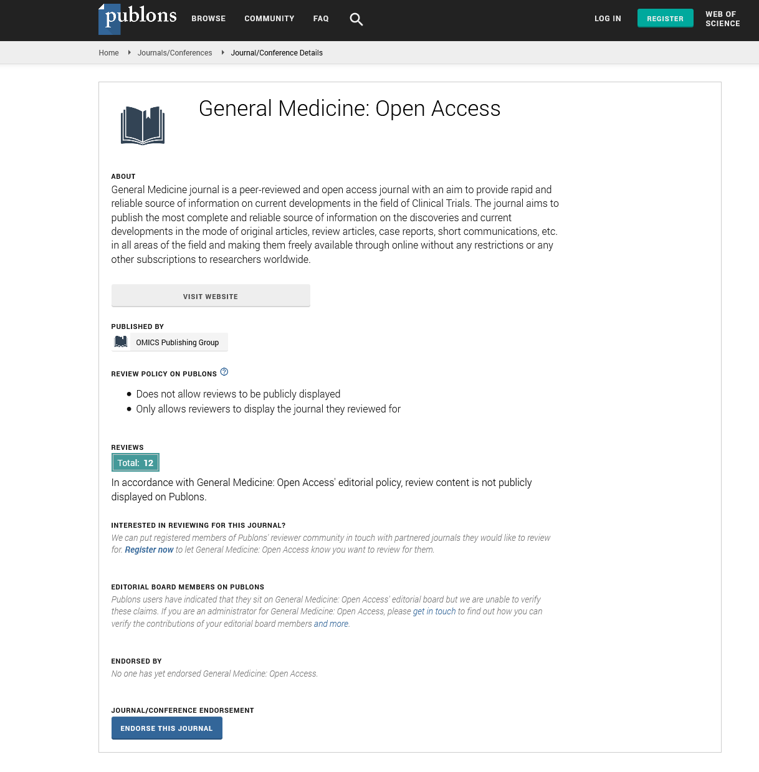759x772 pixels.
Task: Open the search magnifier icon
Action: [x=356, y=19]
